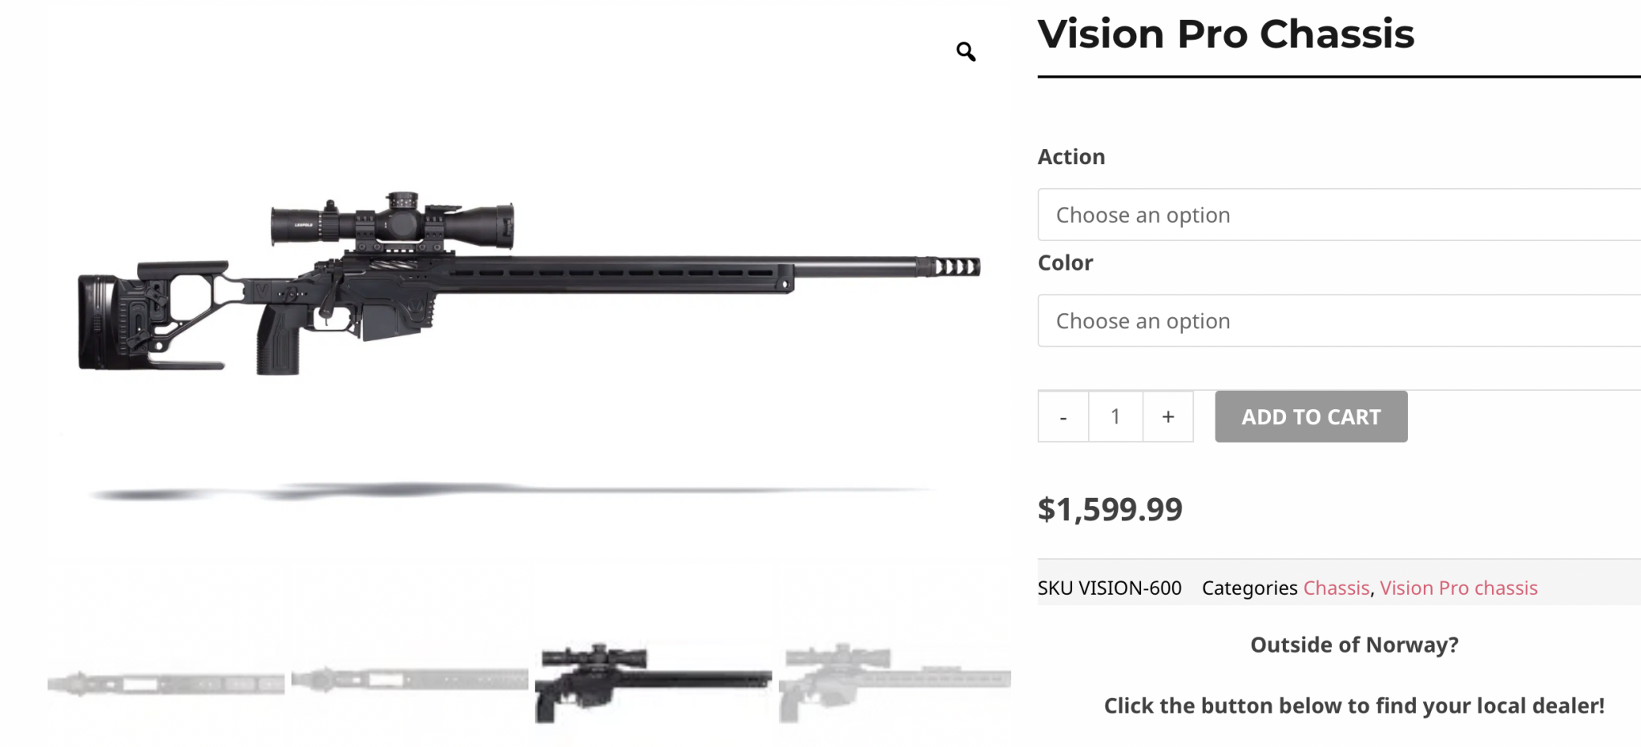The width and height of the screenshot is (1641, 747).
Task: Open the Action dropdown
Action: point(1338,215)
